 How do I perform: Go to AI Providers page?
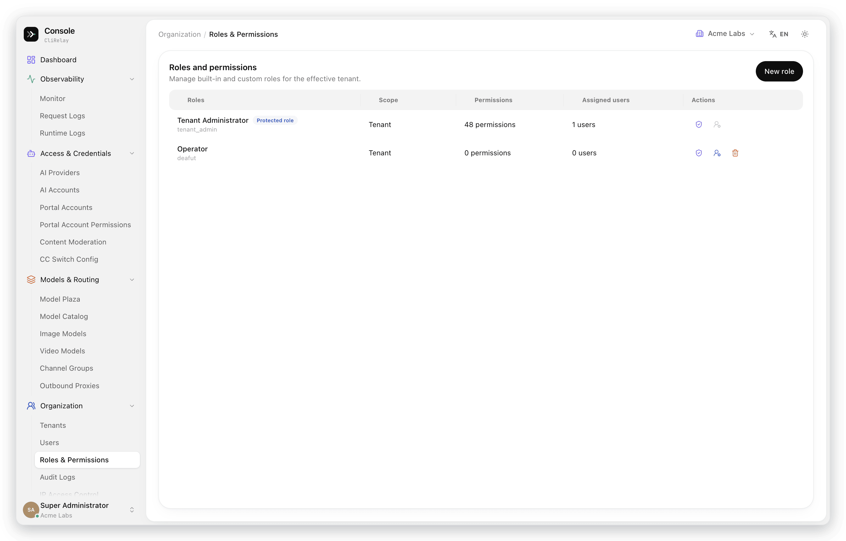click(60, 173)
